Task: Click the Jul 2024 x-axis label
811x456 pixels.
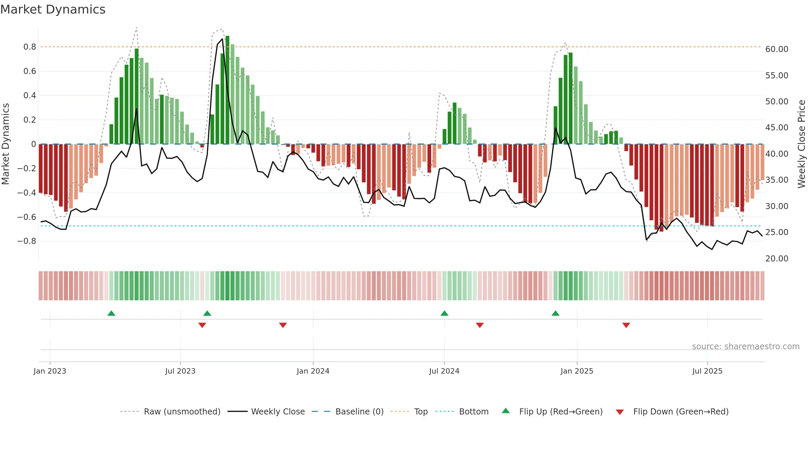Action: coord(444,371)
